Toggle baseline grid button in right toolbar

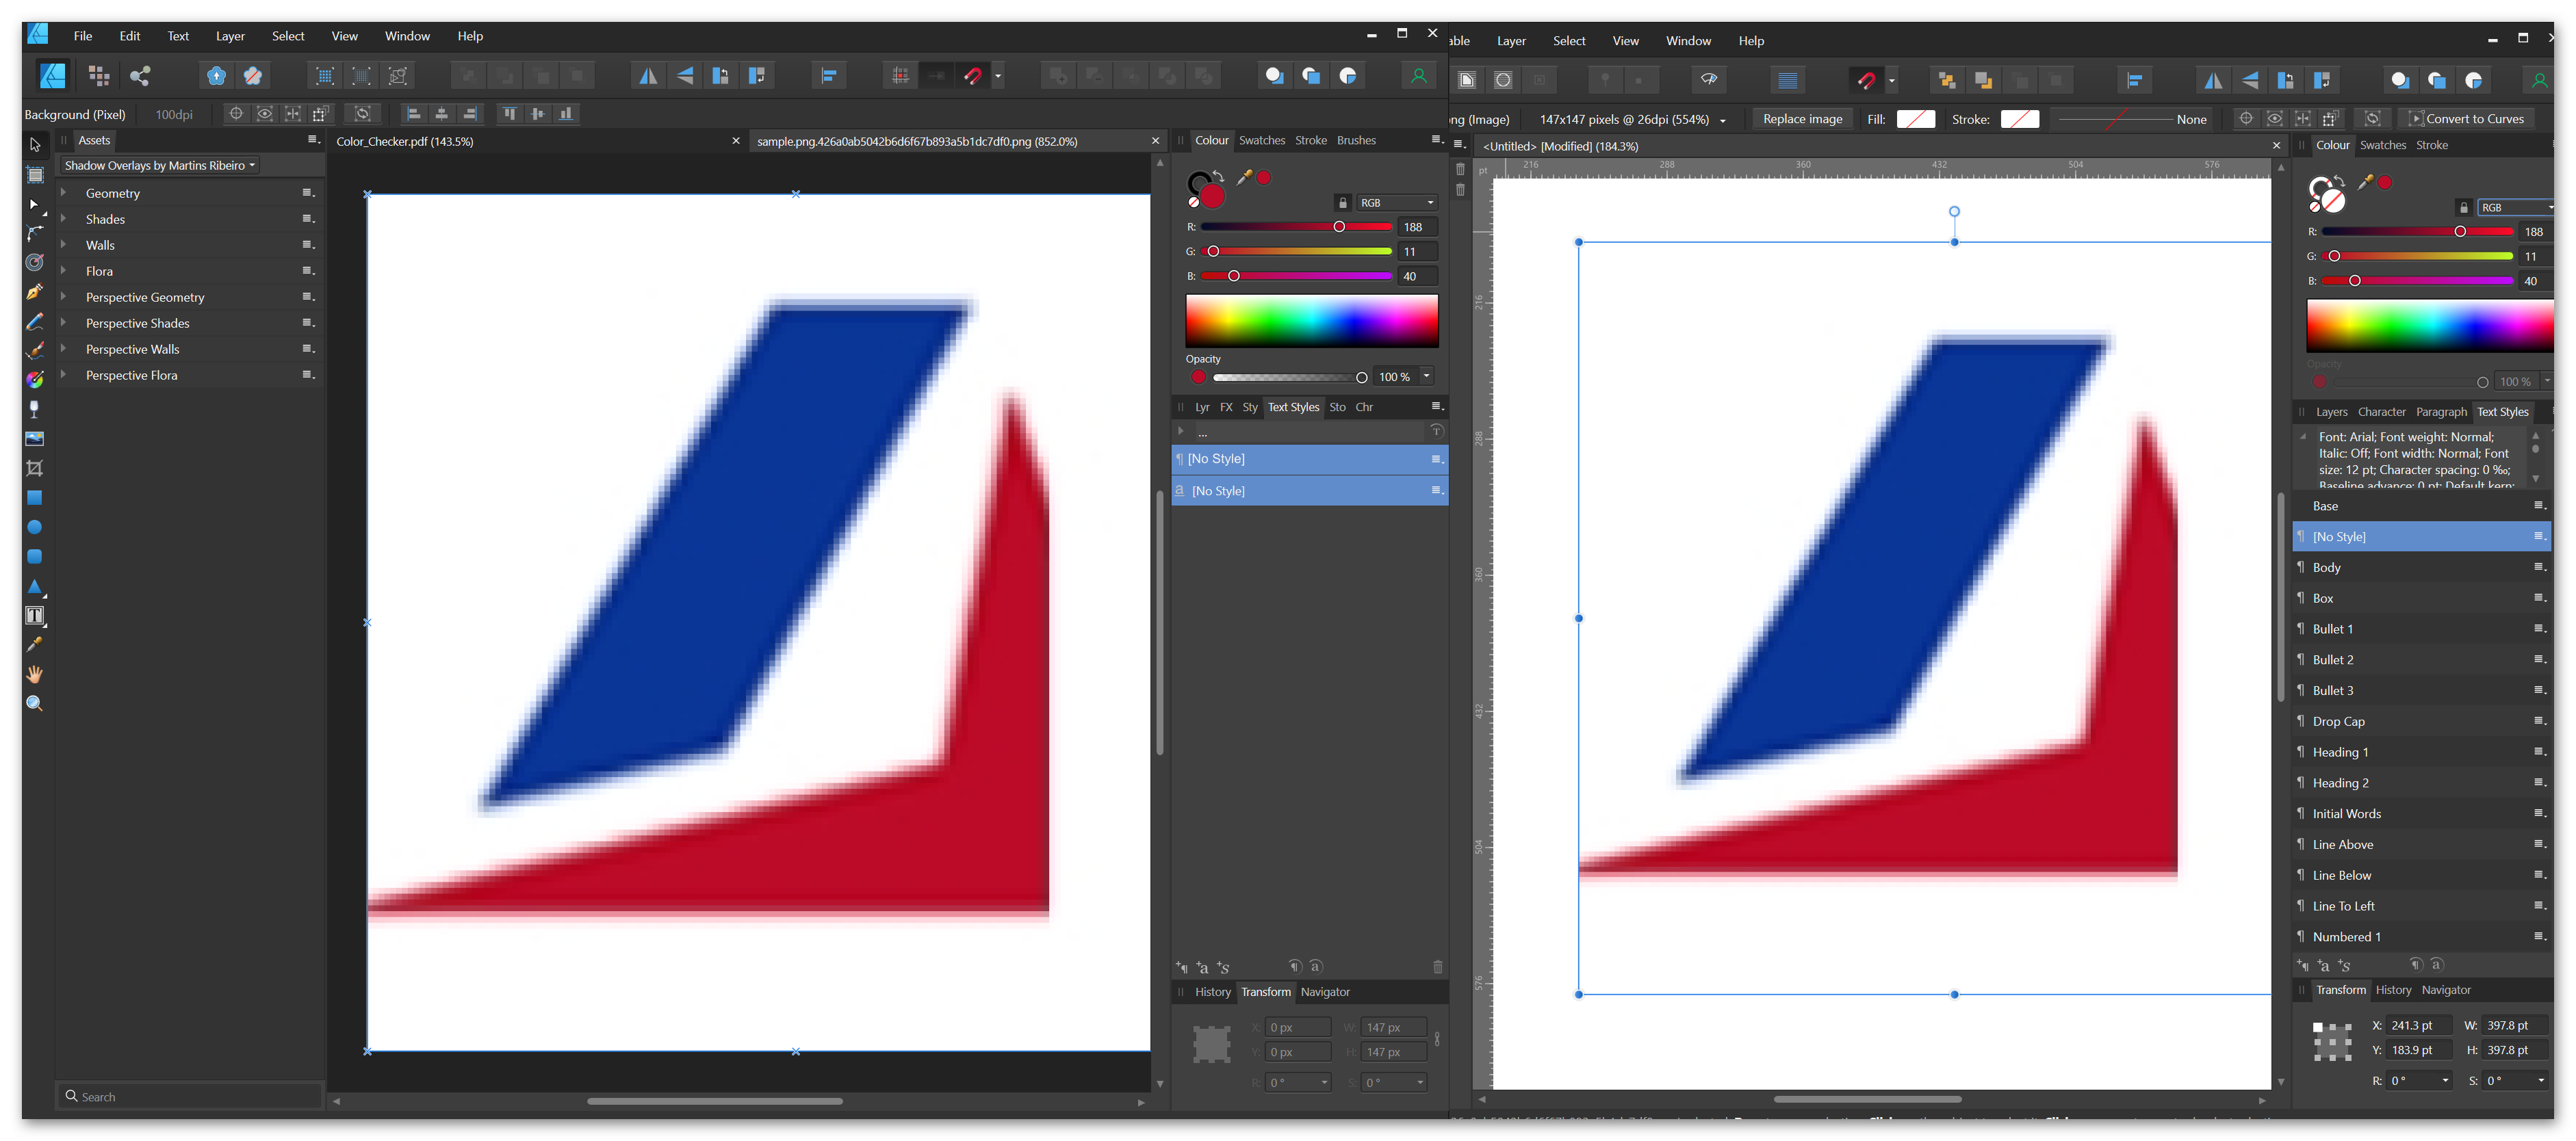(1787, 81)
